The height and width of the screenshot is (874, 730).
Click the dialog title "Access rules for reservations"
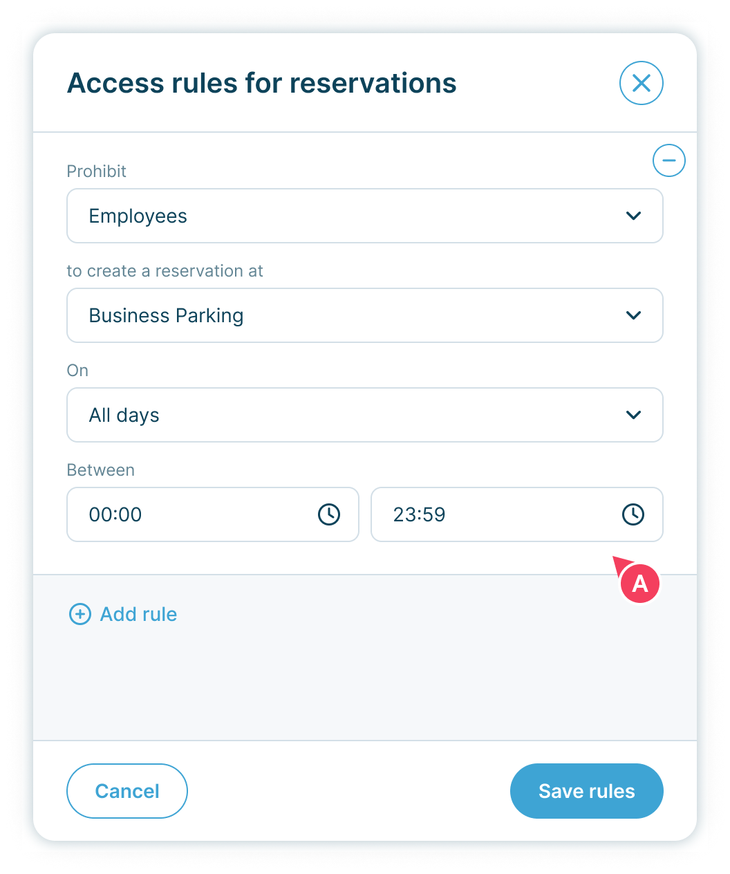[261, 84]
